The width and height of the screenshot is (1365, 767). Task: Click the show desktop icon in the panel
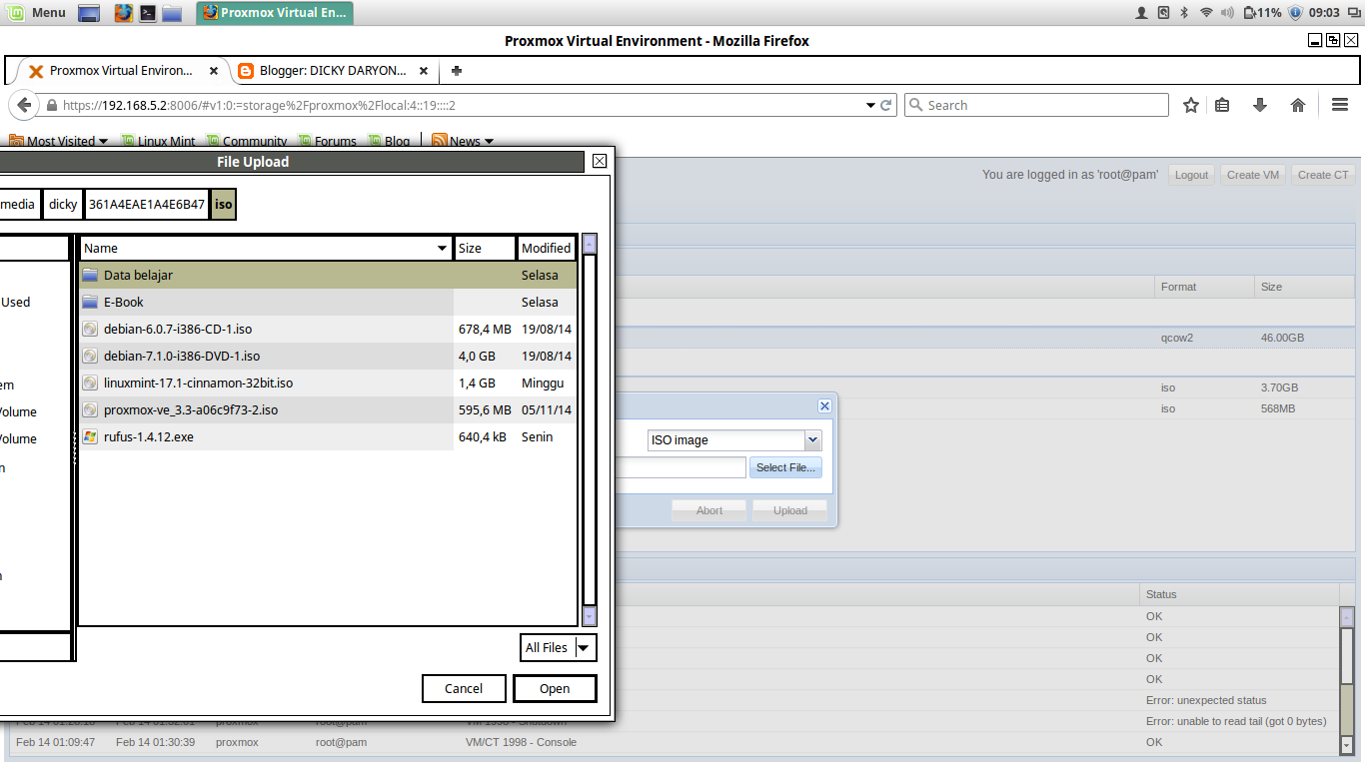(x=88, y=13)
